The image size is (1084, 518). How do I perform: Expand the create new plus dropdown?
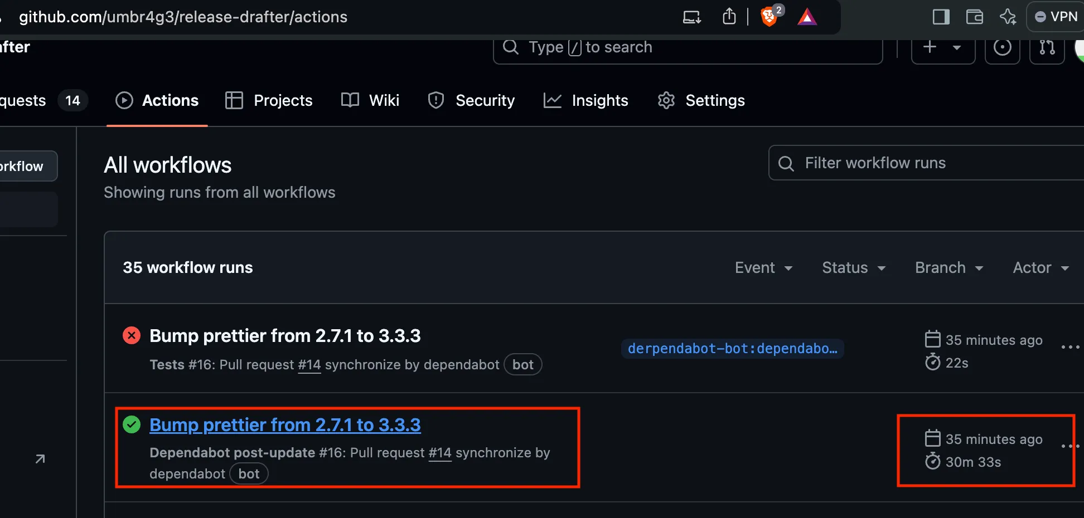(942, 47)
